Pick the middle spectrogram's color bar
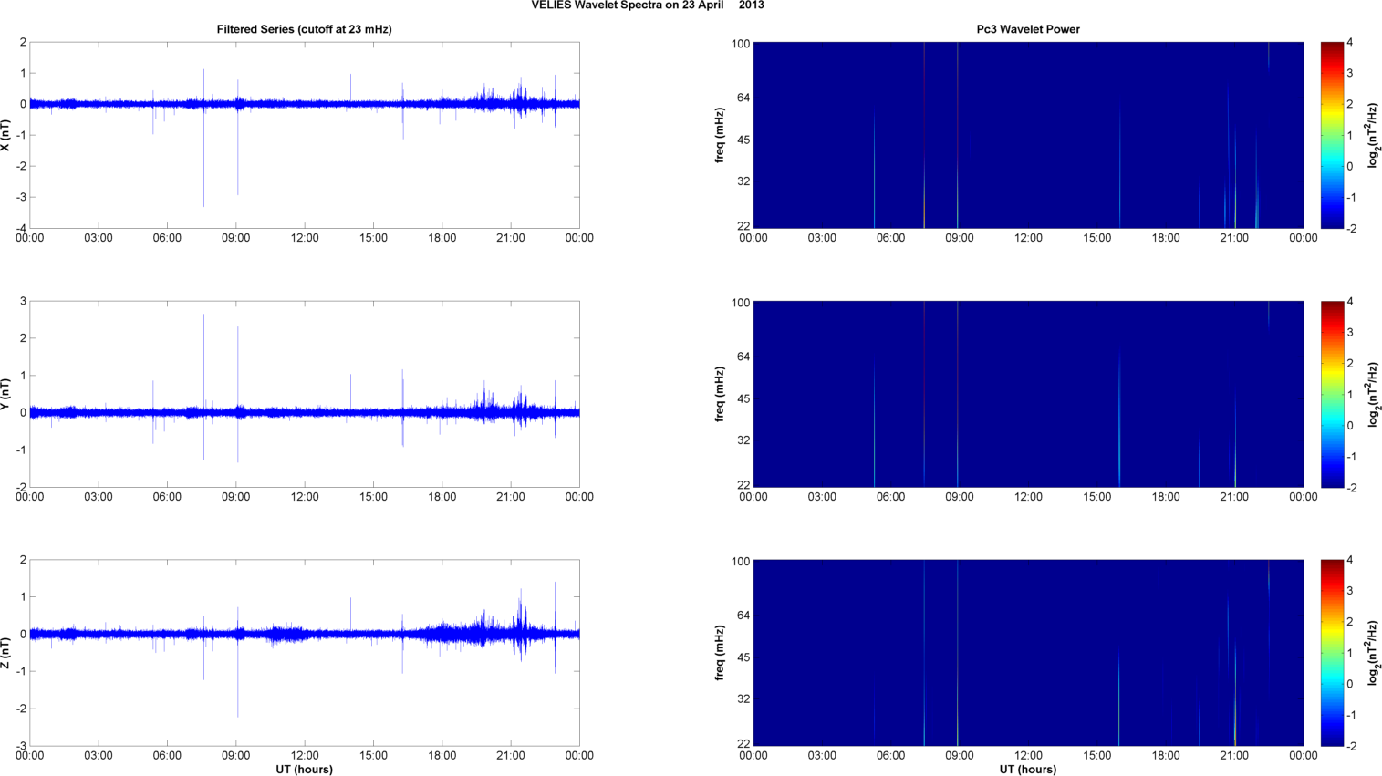The height and width of the screenshot is (776, 1382). pyautogui.click(x=1332, y=394)
